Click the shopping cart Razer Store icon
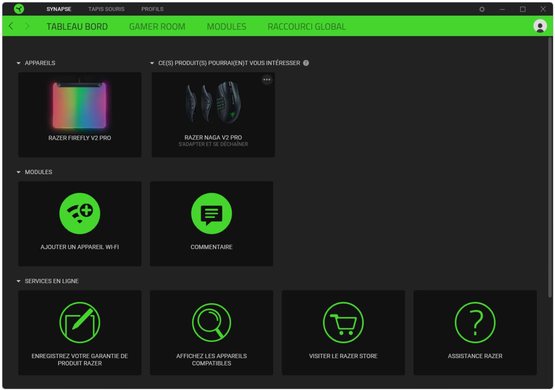This screenshot has height=390, width=555. click(343, 323)
